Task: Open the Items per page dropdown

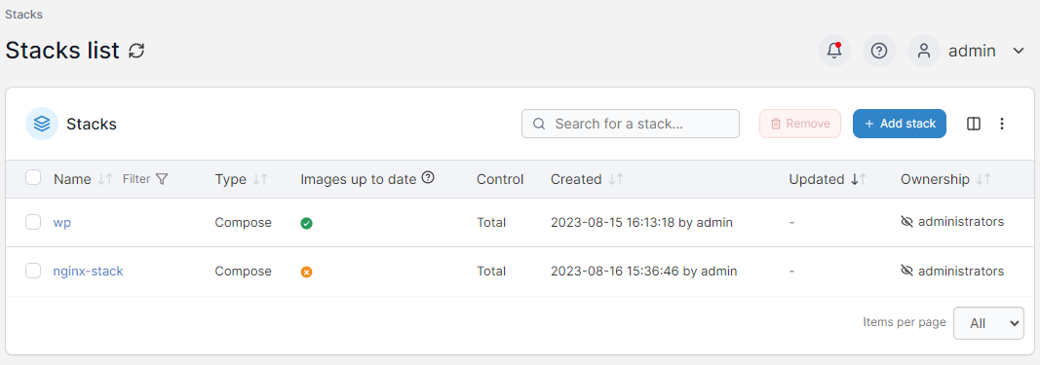Action: tap(988, 323)
